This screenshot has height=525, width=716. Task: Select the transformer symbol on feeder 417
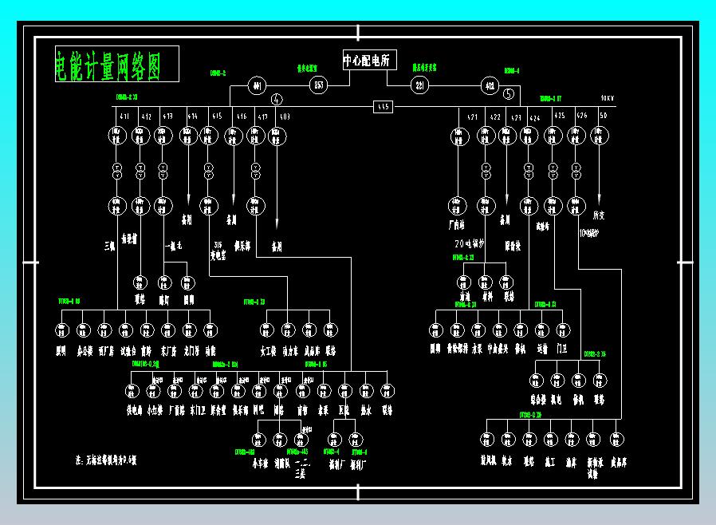(256, 171)
